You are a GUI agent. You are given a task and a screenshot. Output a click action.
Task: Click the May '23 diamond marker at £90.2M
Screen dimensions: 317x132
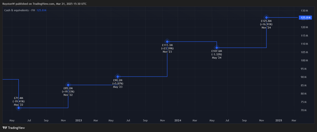[118, 77]
